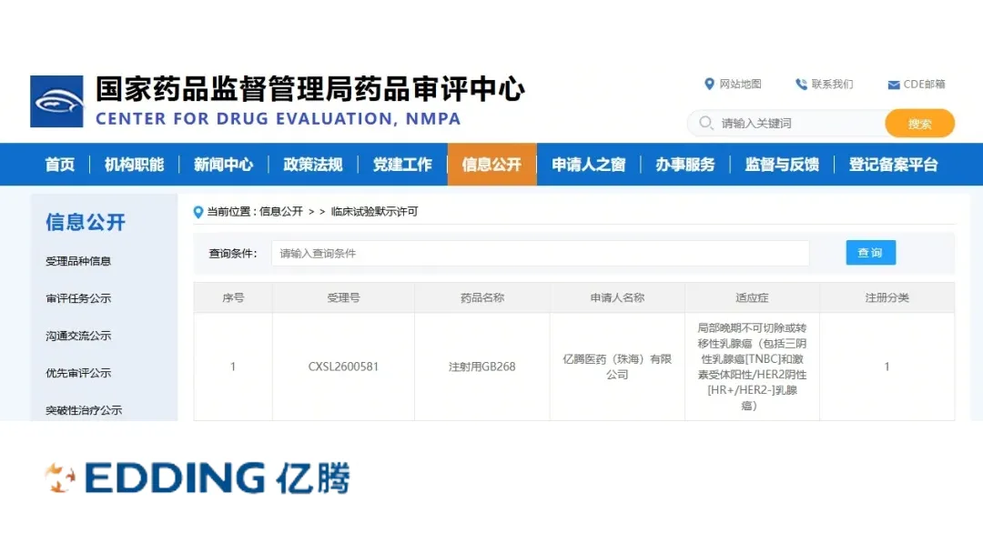Click the 国家药品监督管理局药品审评中心 title
This screenshot has height=553, width=983.
[x=310, y=89]
